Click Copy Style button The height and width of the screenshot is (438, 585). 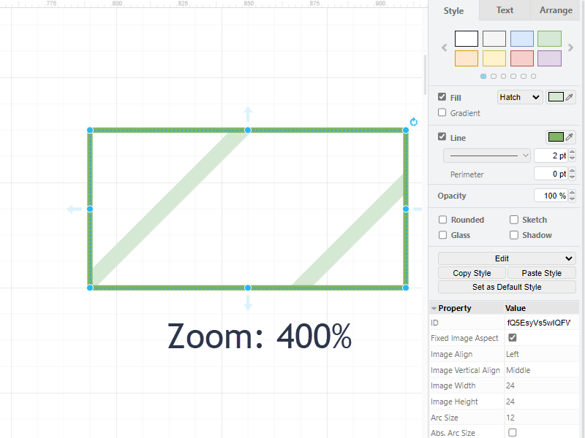tap(472, 273)
